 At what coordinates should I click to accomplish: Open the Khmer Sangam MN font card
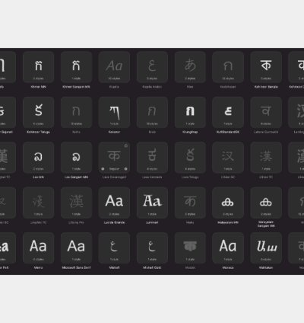76,67
